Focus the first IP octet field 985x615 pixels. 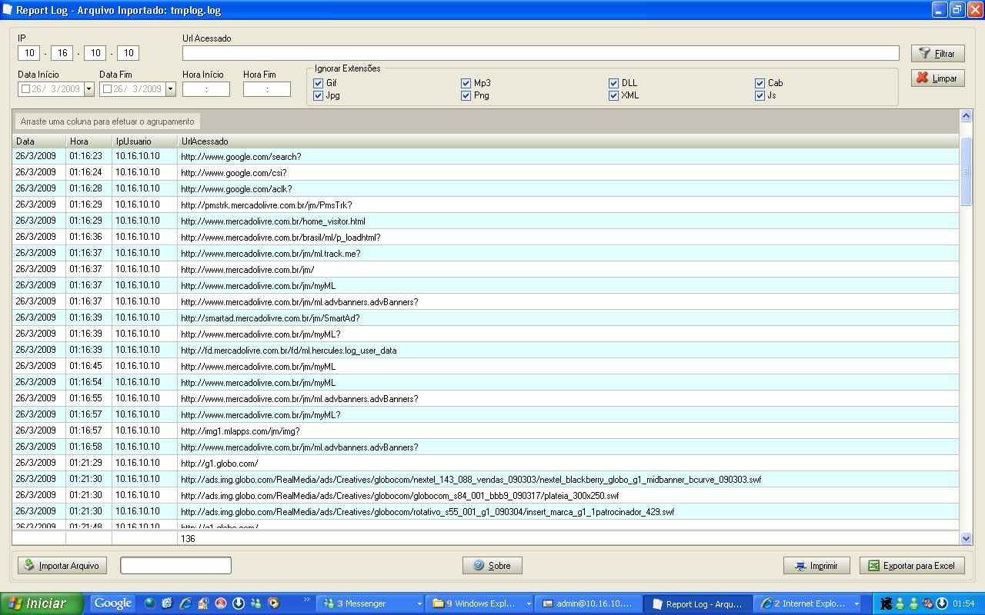pos(28,53)
